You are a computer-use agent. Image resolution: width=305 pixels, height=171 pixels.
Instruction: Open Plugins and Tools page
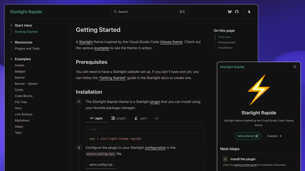27,49
